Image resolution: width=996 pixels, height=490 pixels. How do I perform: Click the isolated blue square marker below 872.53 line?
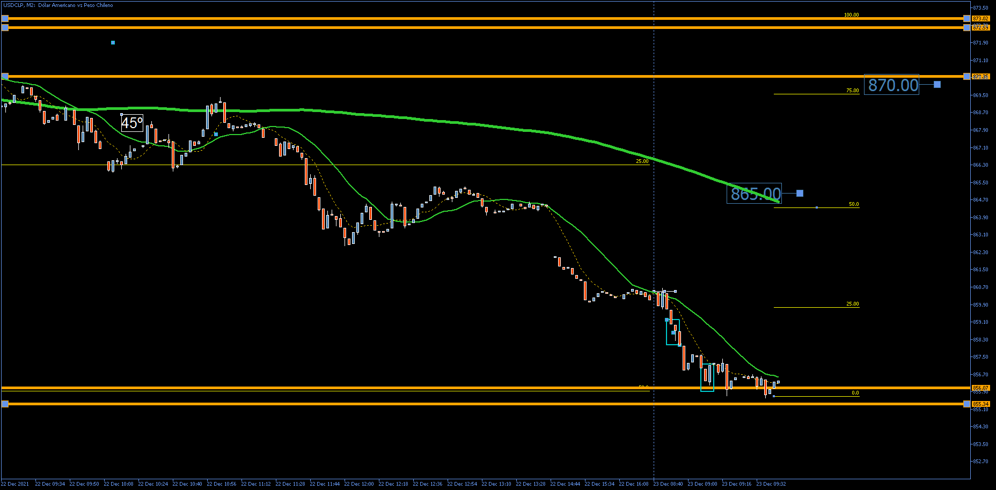113,42
